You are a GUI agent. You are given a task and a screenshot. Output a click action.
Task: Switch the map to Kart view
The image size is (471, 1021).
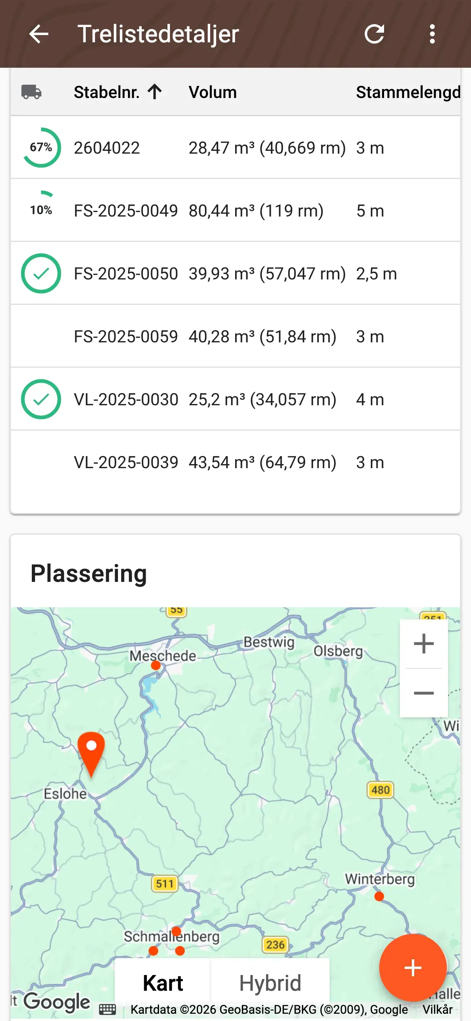(x=163, y=983)
